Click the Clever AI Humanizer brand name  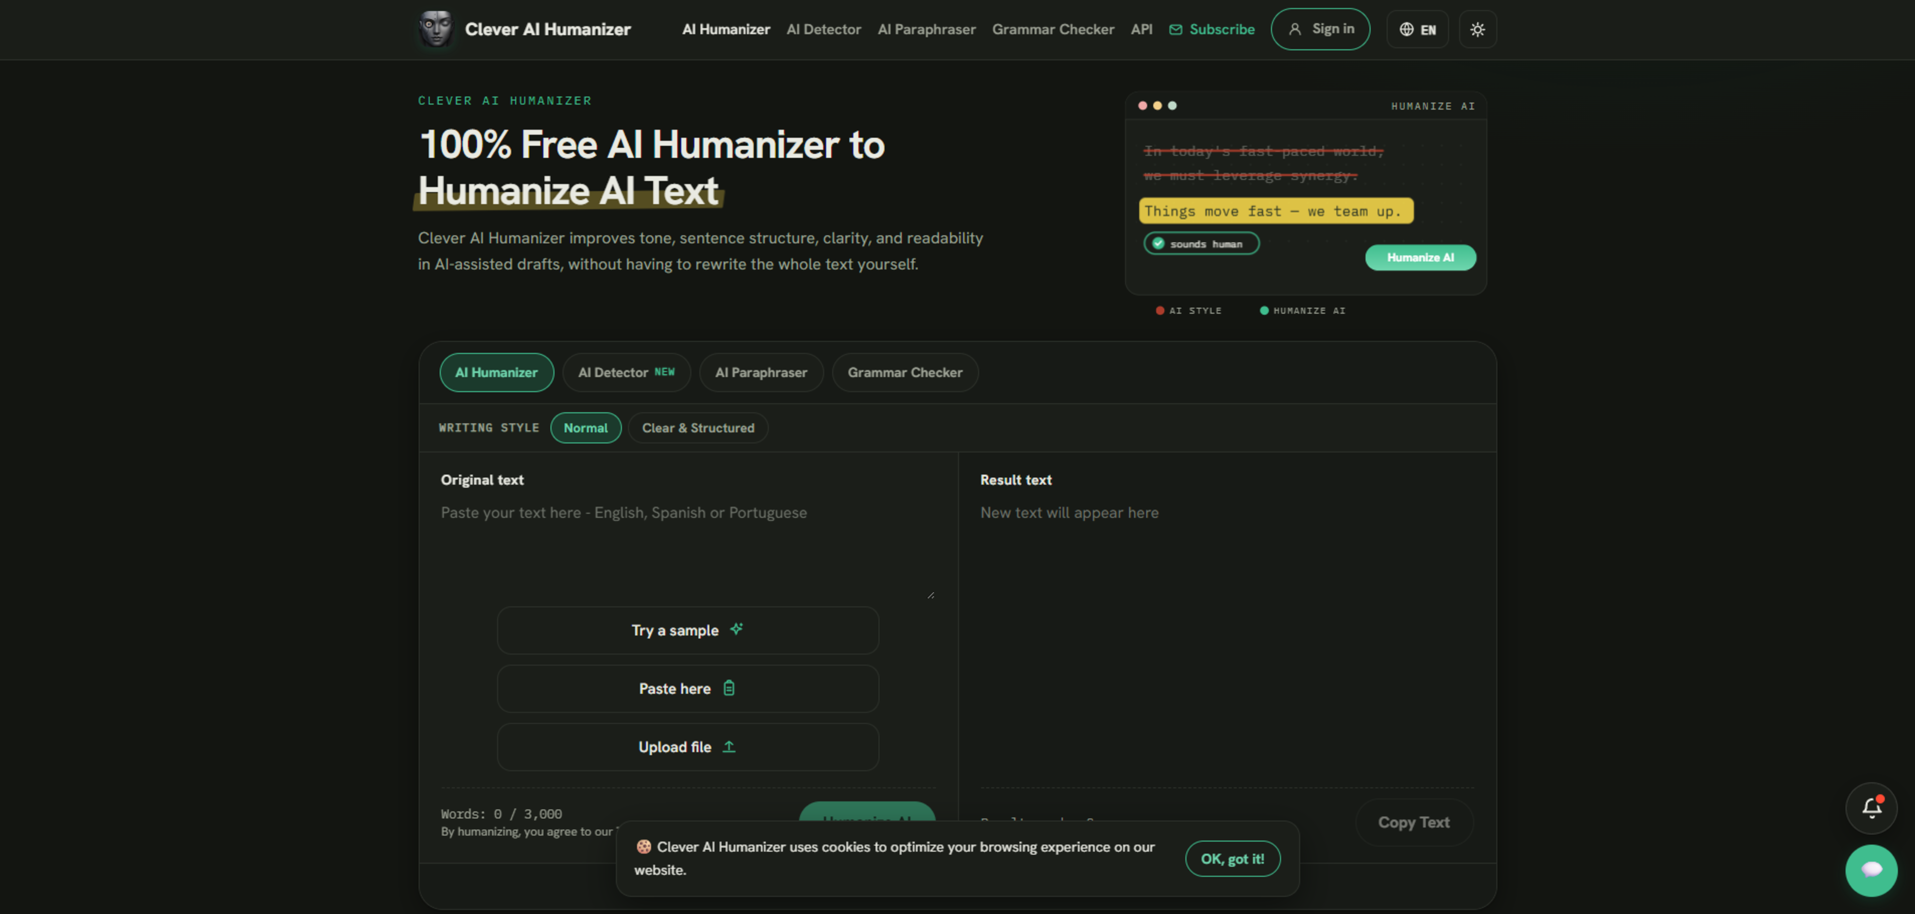point(548,30)
